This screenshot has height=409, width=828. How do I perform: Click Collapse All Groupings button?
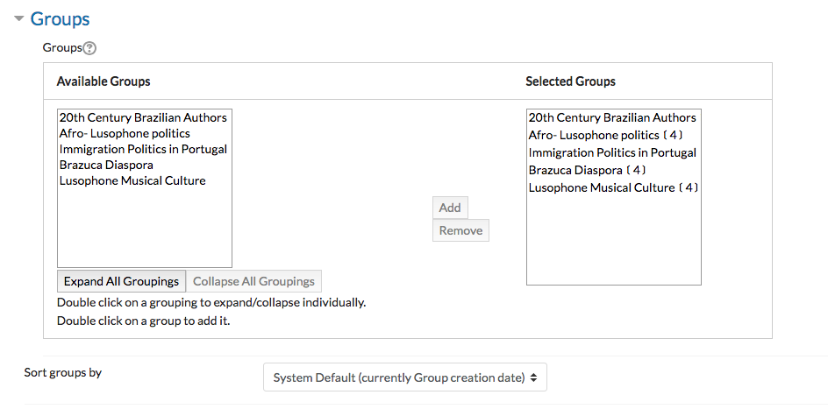click(x=253, y=281)
